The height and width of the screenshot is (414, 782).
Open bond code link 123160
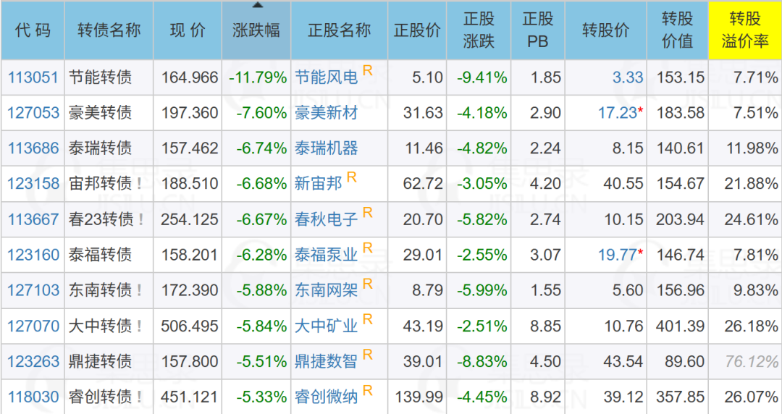pyautogui.click(x=33, y=255)
